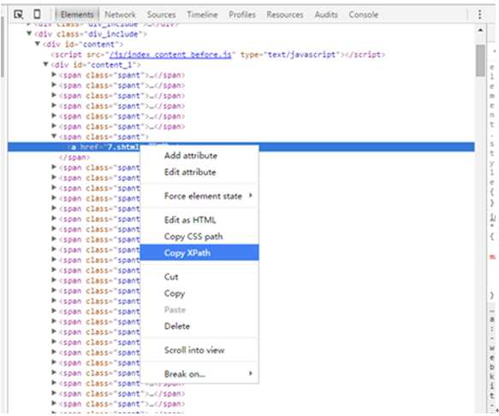Select Scroll into view menu entry

pos(199,350)
